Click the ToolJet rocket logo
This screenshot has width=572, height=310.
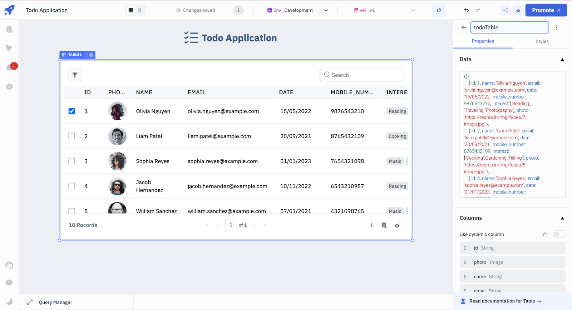tap(9, 10)
